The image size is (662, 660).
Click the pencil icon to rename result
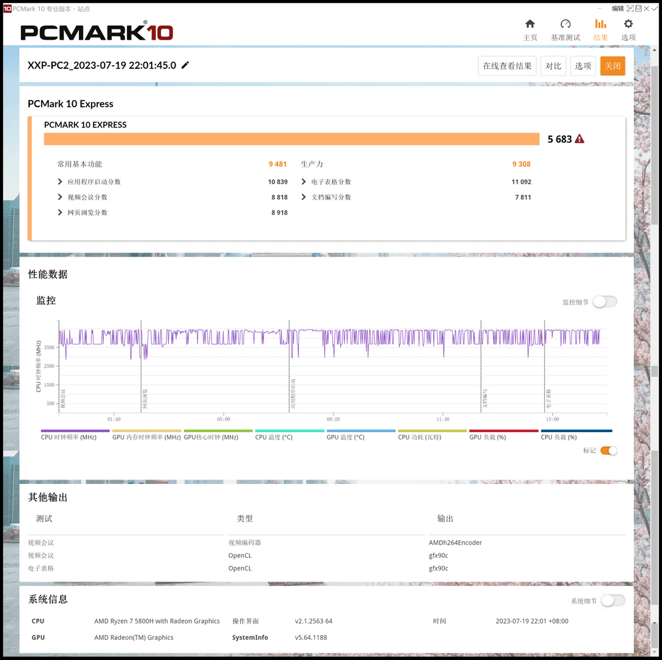pyautogui.click(x=185, y=65)
